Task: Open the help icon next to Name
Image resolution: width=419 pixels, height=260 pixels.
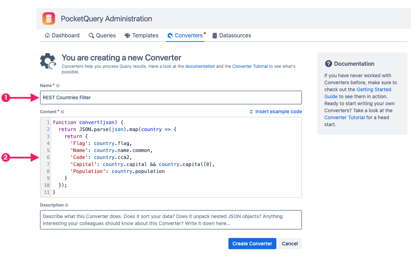Action: tap(57, 85)
